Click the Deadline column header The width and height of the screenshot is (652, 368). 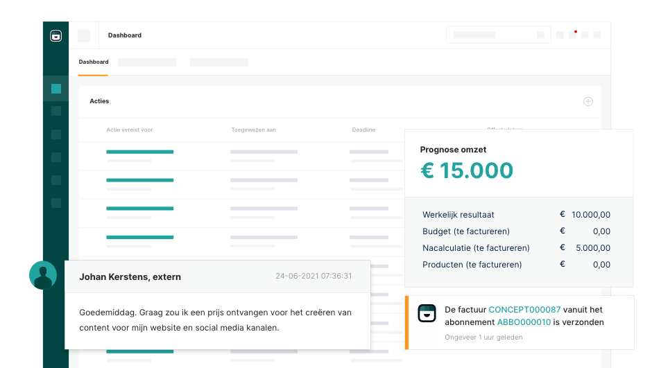(363, 130)
